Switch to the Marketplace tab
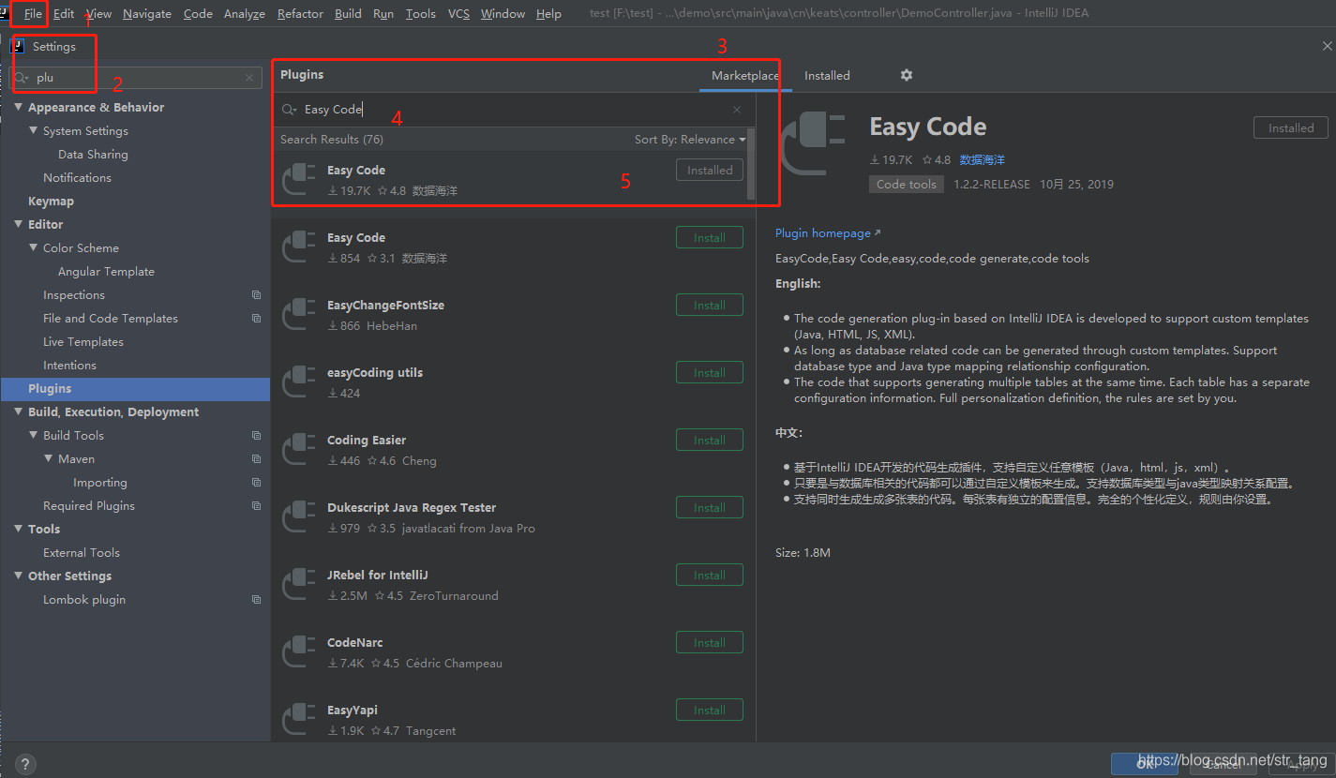 click(x=745, y=76)
